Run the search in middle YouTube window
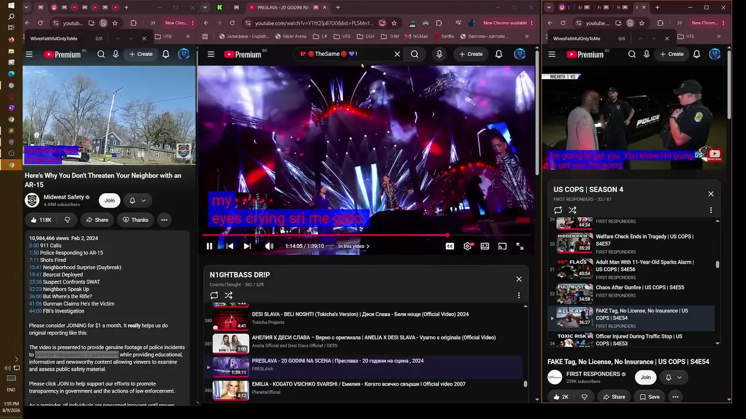 click(x=414, y=54)
